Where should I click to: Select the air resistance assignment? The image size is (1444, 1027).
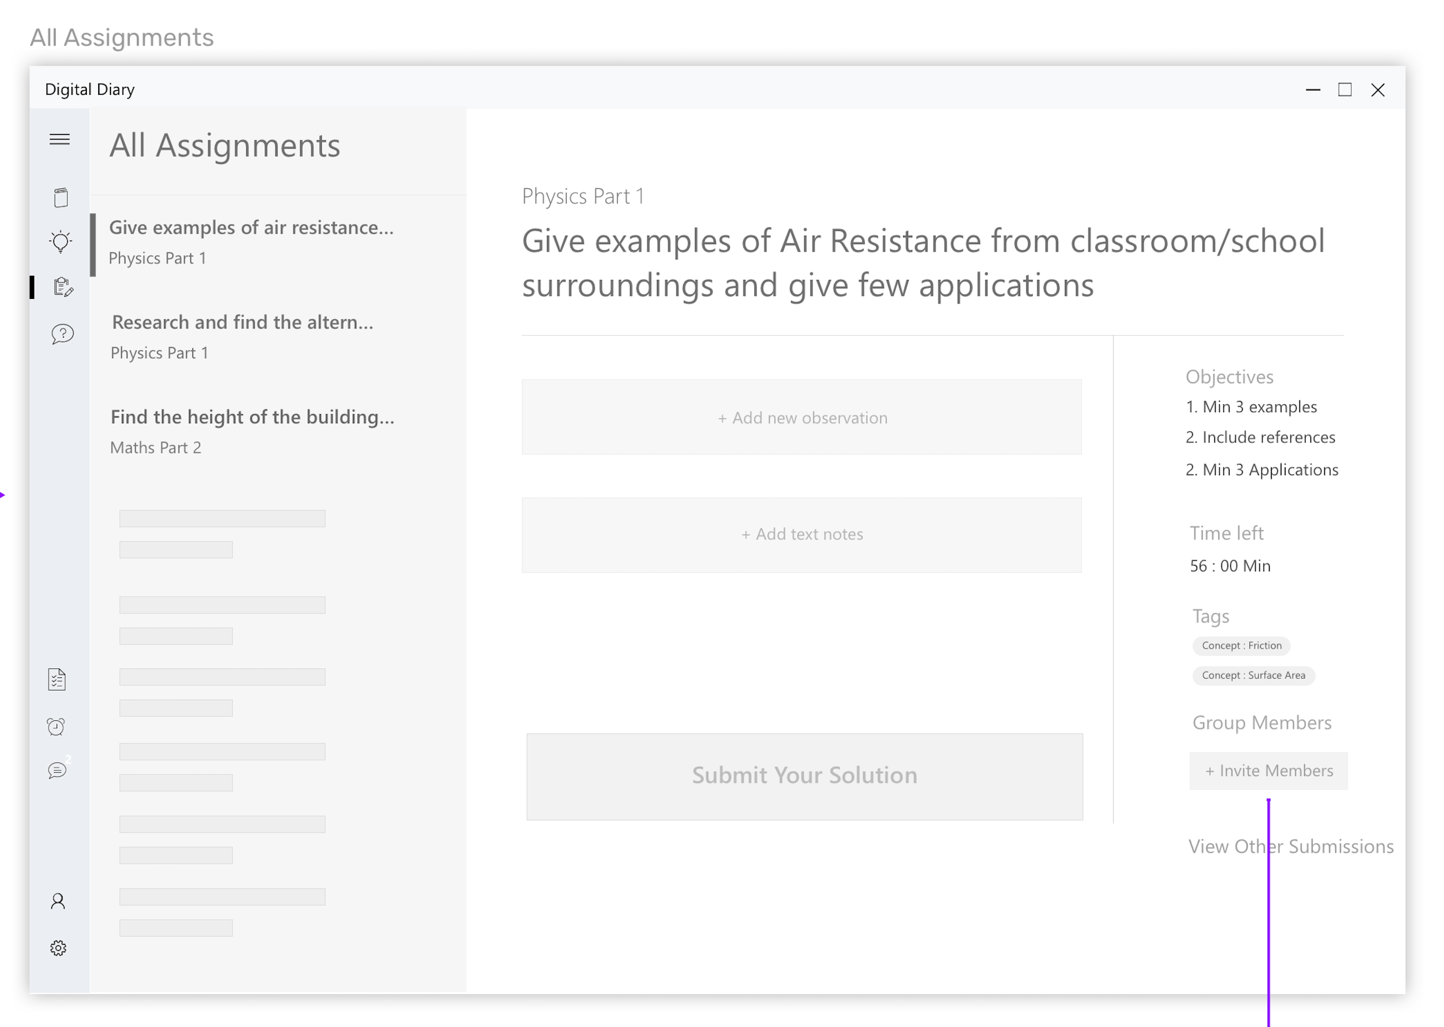(x=251, y=241)
